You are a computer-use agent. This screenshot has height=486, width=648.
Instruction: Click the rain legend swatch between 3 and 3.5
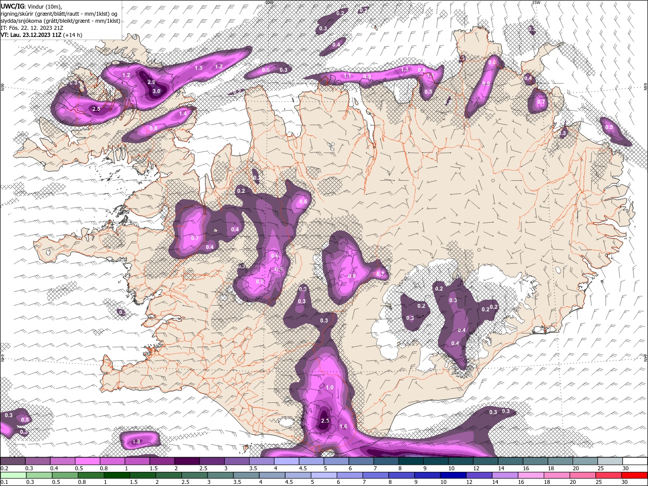[219, 475]
